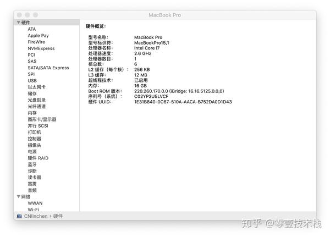This screenshot has height=237, width=330.
Task: Open the 打印机 entry
Action: coord(35,132)
